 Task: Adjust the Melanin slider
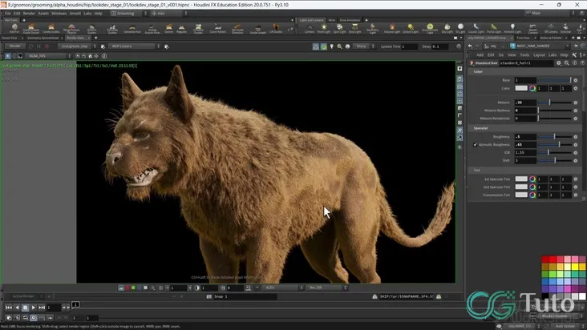[x=554, y=103]
